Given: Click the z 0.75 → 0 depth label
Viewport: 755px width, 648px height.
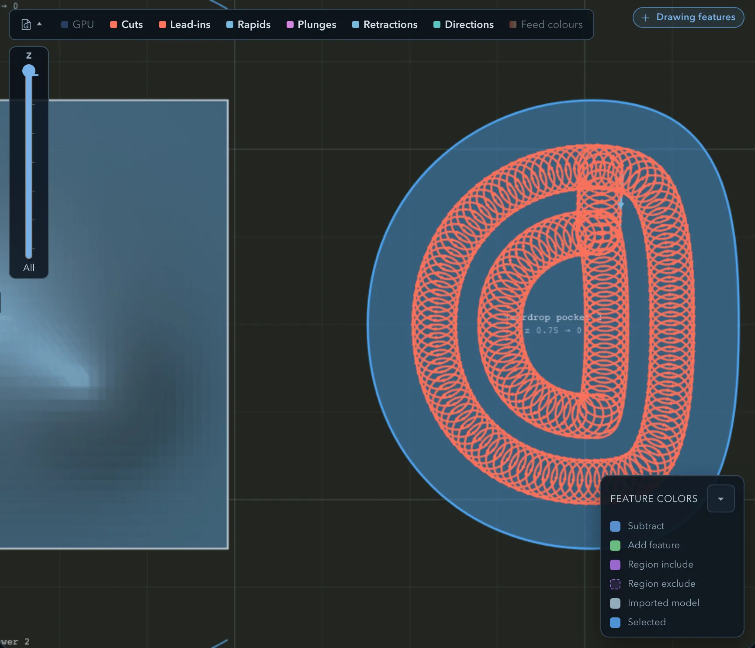Looking at the screenshot, I should 554,331.
